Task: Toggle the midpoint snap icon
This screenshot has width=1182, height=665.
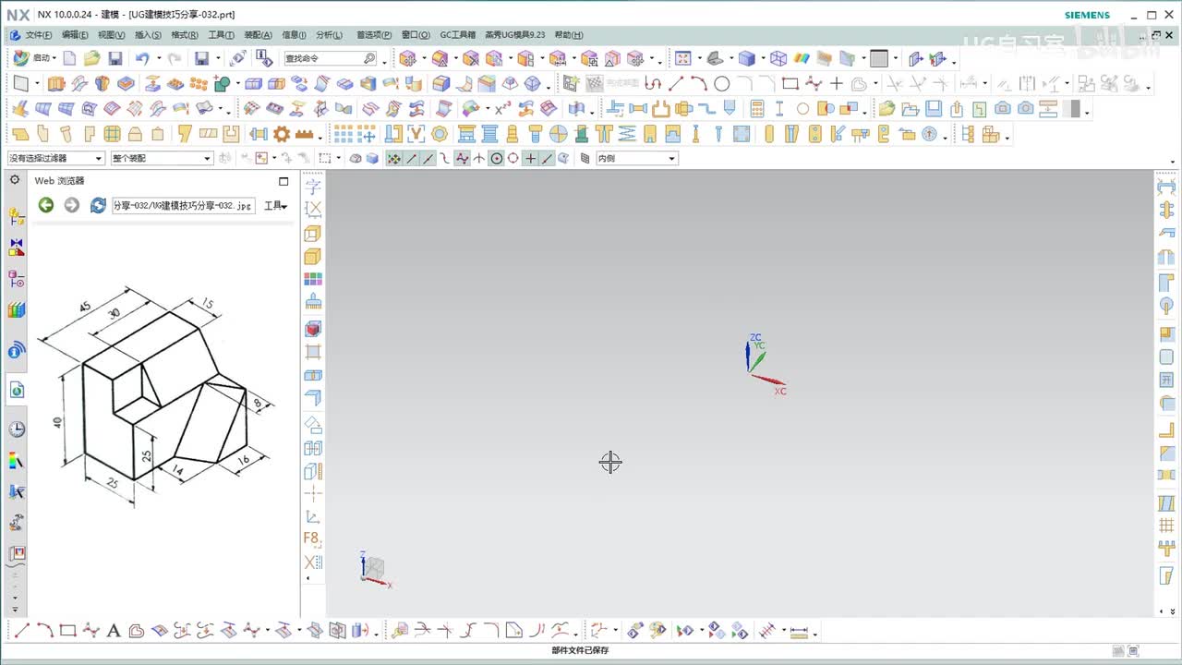Action: pyautogui.click(x=428, y=159)
